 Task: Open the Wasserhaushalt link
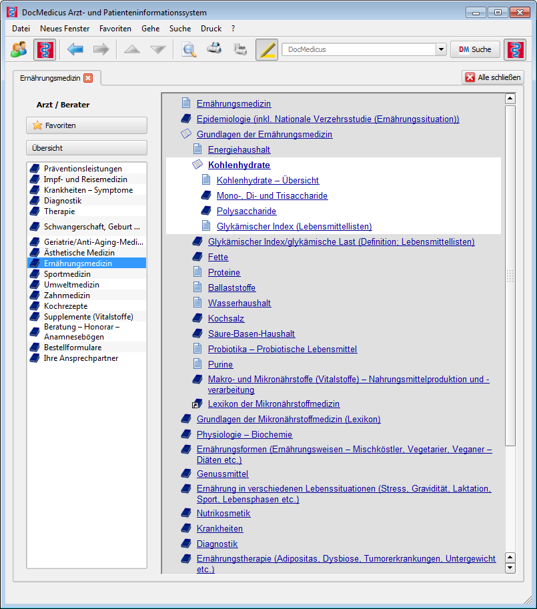(239, 303)
